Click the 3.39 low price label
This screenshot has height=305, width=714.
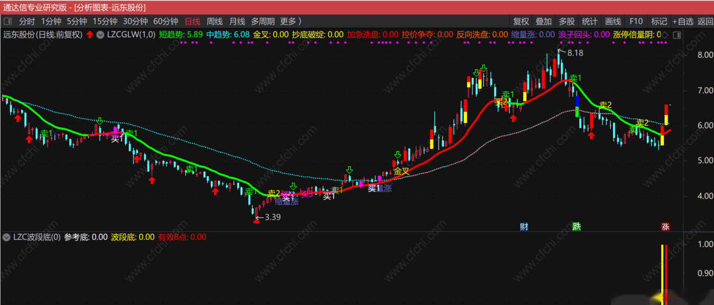click(272, 216)
